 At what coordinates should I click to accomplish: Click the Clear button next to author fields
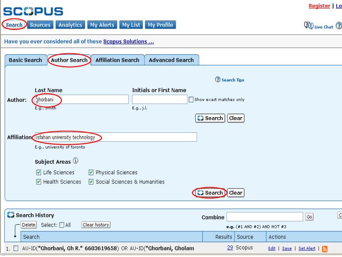tap(236, 118)
